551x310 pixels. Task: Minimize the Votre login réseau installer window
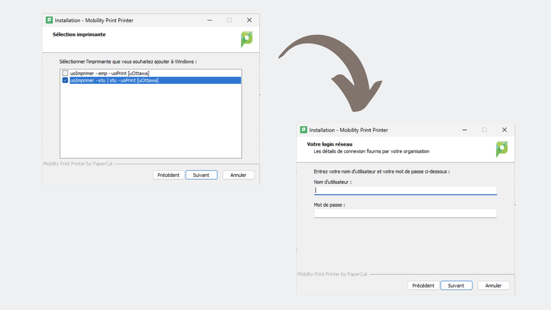click(x=465, y=130)
